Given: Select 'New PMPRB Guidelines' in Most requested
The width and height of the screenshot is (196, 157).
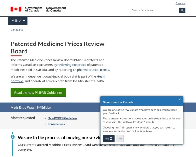Looking at the screenshot, I should coord(62,118).
